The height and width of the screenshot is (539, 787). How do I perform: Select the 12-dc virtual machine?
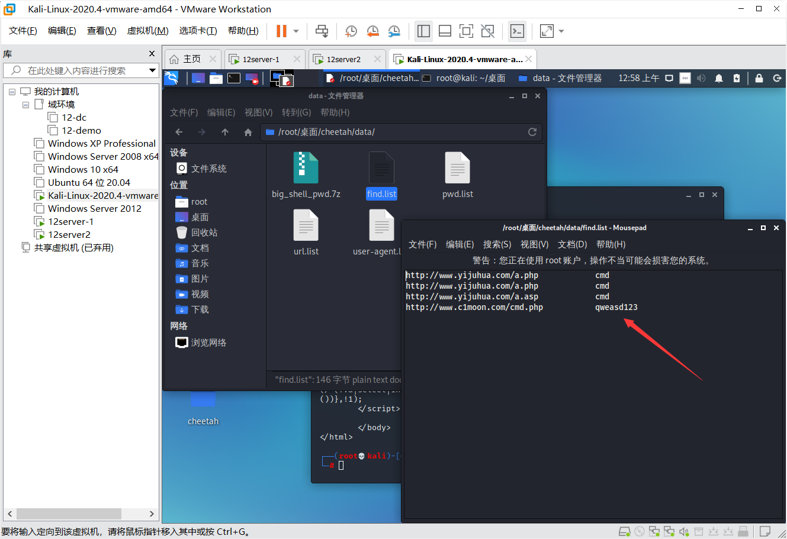74,117
